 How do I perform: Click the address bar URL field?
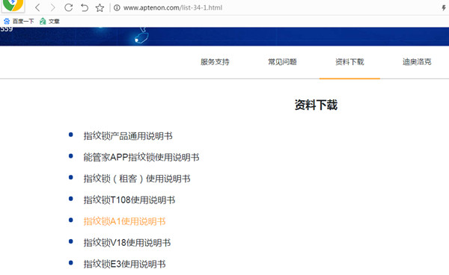[x=173, y=7]
